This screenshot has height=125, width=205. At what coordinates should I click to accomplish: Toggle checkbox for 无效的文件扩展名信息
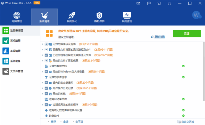(x=46, y=61)
